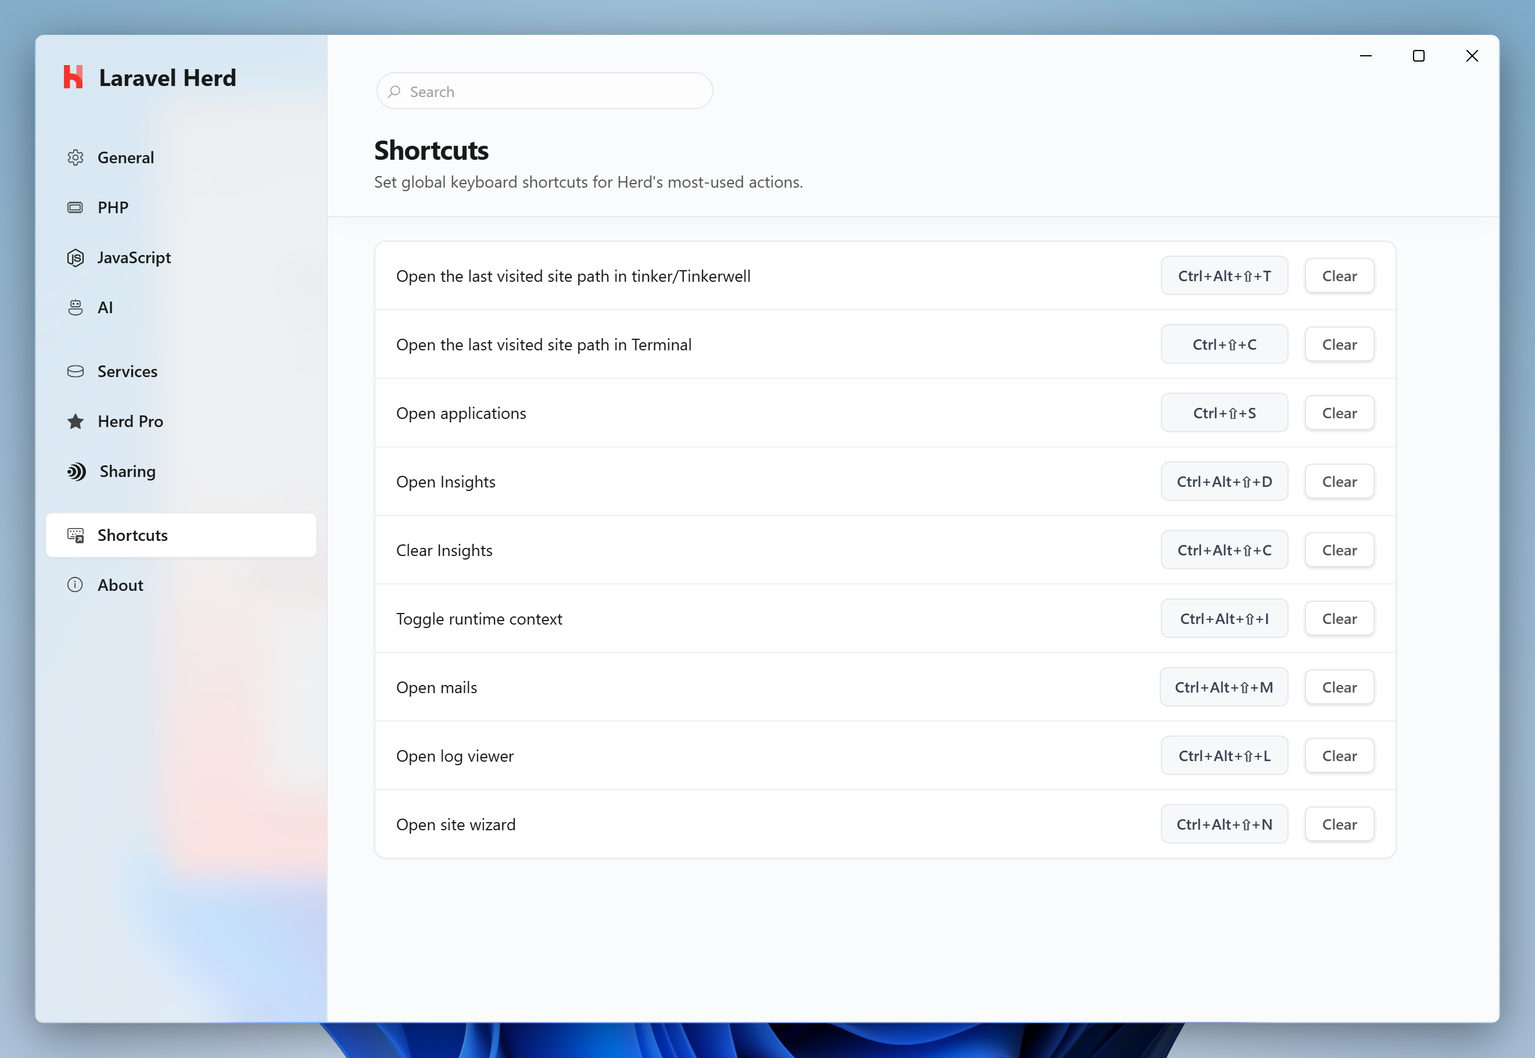
Task: Select the Sharing sidebar label
Action: (128, 471)
